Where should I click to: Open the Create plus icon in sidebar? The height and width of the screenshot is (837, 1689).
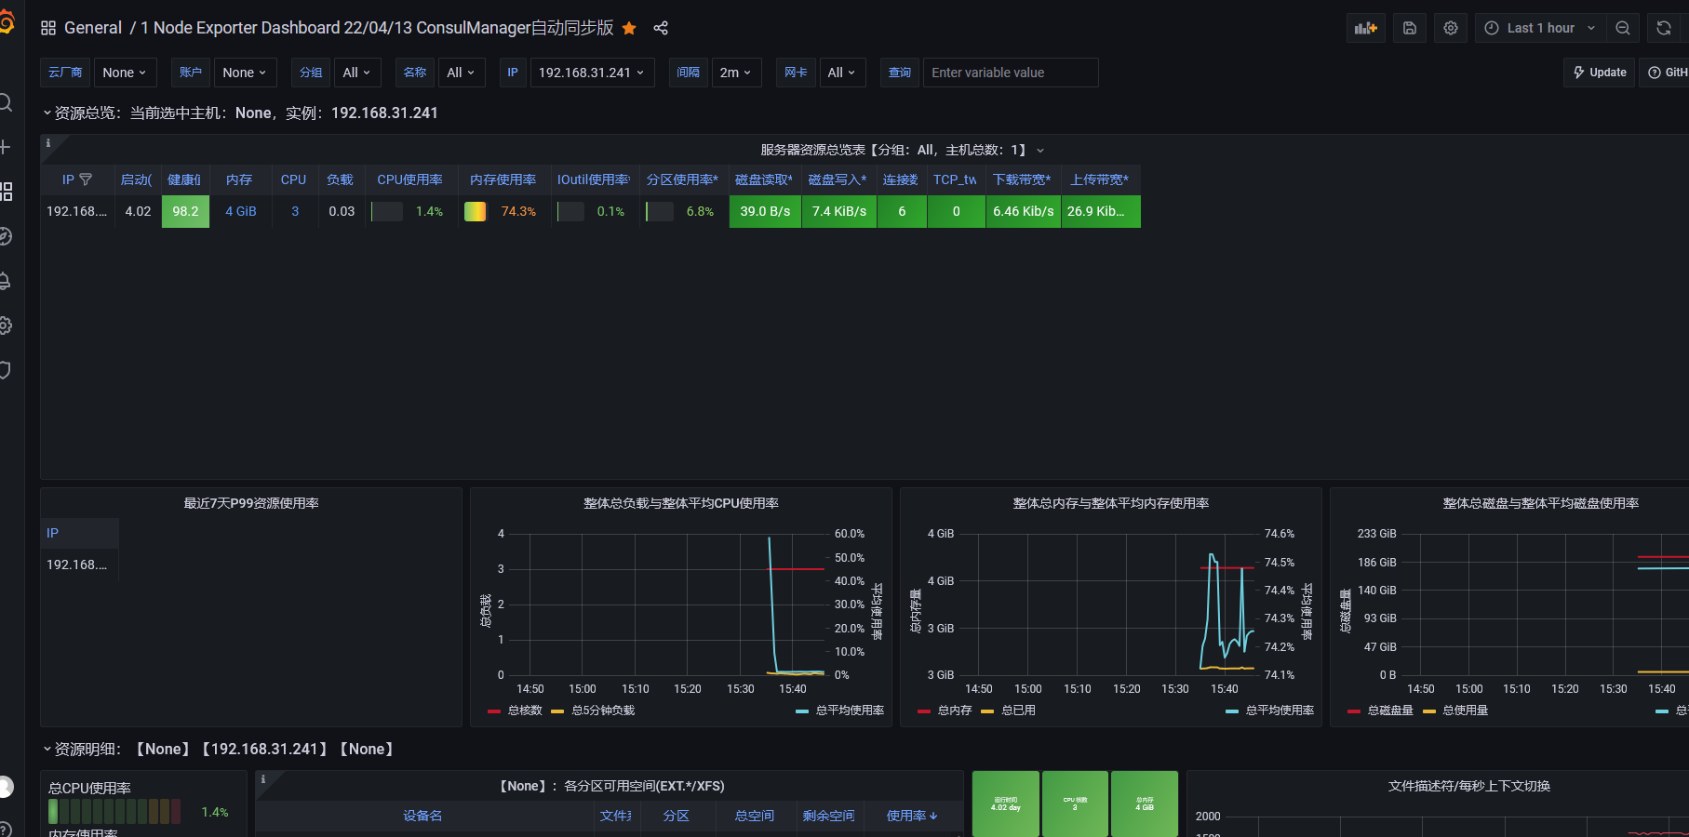5,147
